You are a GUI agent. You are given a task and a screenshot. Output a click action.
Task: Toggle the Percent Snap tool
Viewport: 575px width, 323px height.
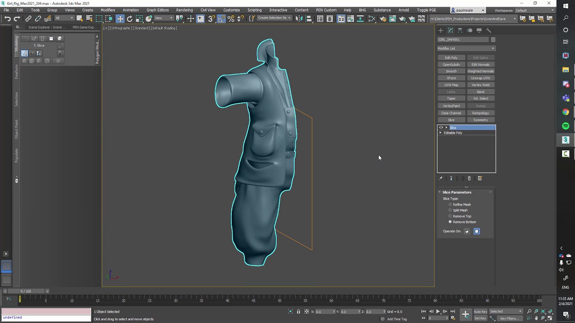[x=231, y=18]
